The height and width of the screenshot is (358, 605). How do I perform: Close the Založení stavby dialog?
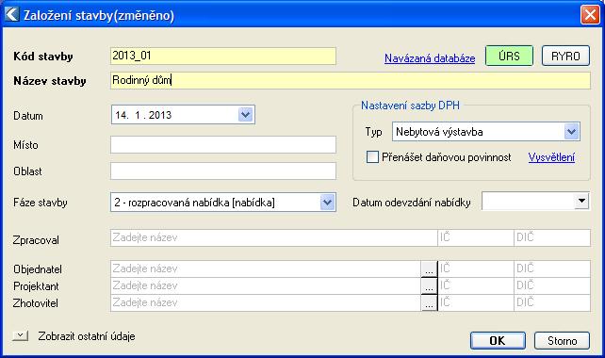pyautogui.click(x=590, y=15)
